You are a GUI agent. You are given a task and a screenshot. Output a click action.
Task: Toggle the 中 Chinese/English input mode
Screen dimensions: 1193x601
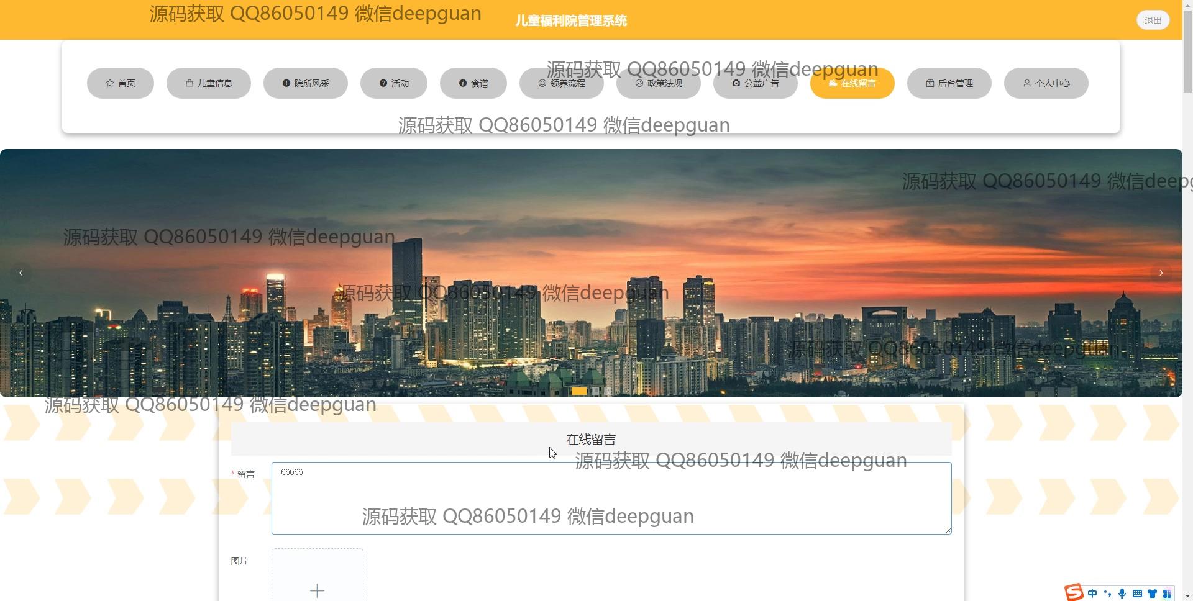coord(1092,594)
